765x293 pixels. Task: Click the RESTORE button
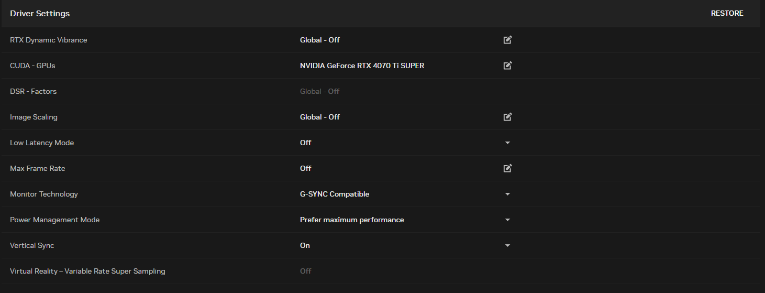(x=727, y=14)
